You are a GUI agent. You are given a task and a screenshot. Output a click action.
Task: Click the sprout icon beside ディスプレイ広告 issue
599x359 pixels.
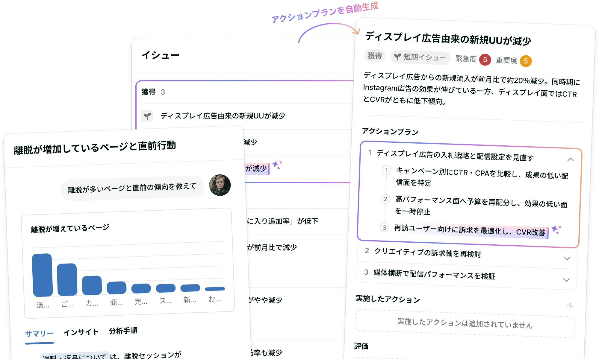click(x=147, y=116)
